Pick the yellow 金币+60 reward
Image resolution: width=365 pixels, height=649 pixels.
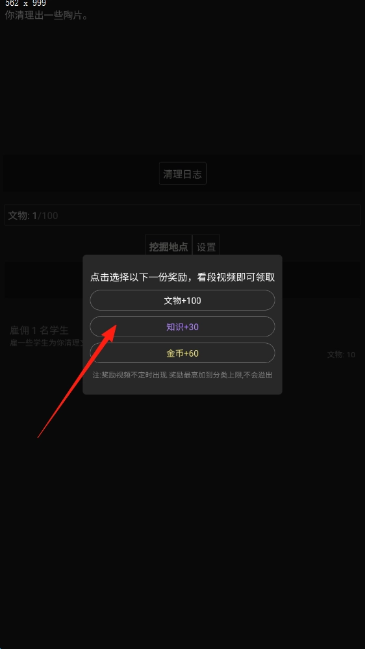point(182,353)
